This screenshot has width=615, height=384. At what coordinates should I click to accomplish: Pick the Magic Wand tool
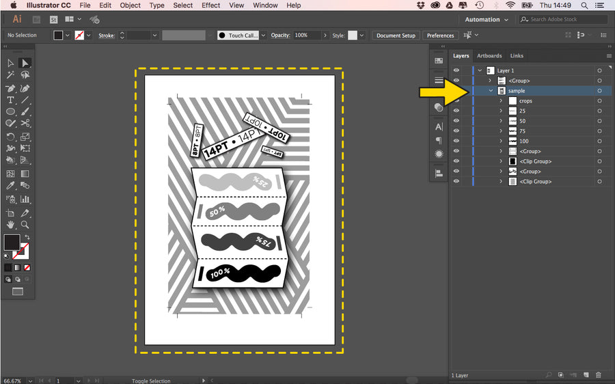(11, 75)
